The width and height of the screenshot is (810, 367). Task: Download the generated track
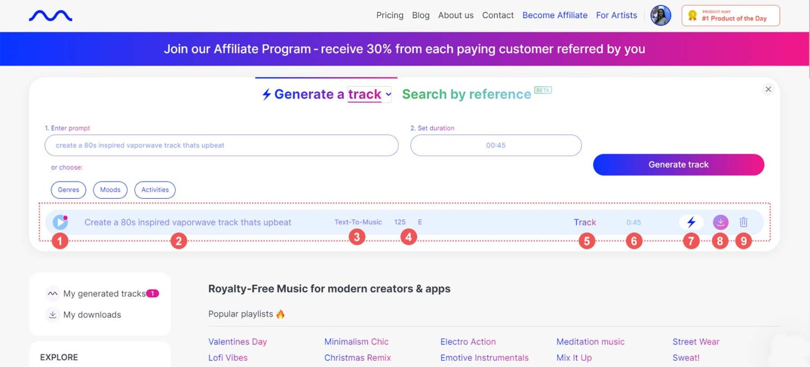coord(720,222)
